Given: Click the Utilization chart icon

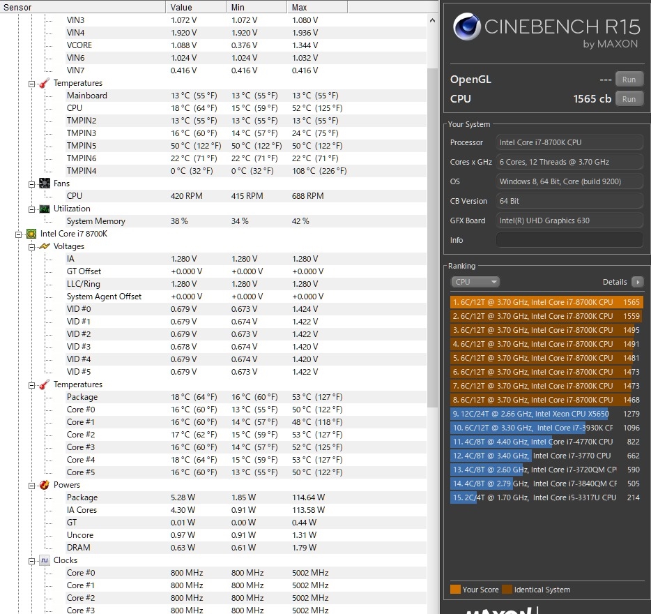Looking at the screenshot, I should 45,209.
